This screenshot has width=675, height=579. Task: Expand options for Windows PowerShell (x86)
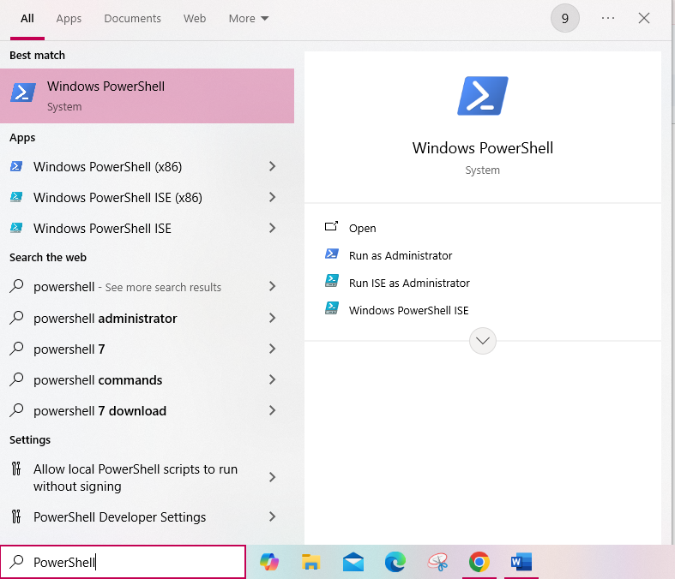272,166
